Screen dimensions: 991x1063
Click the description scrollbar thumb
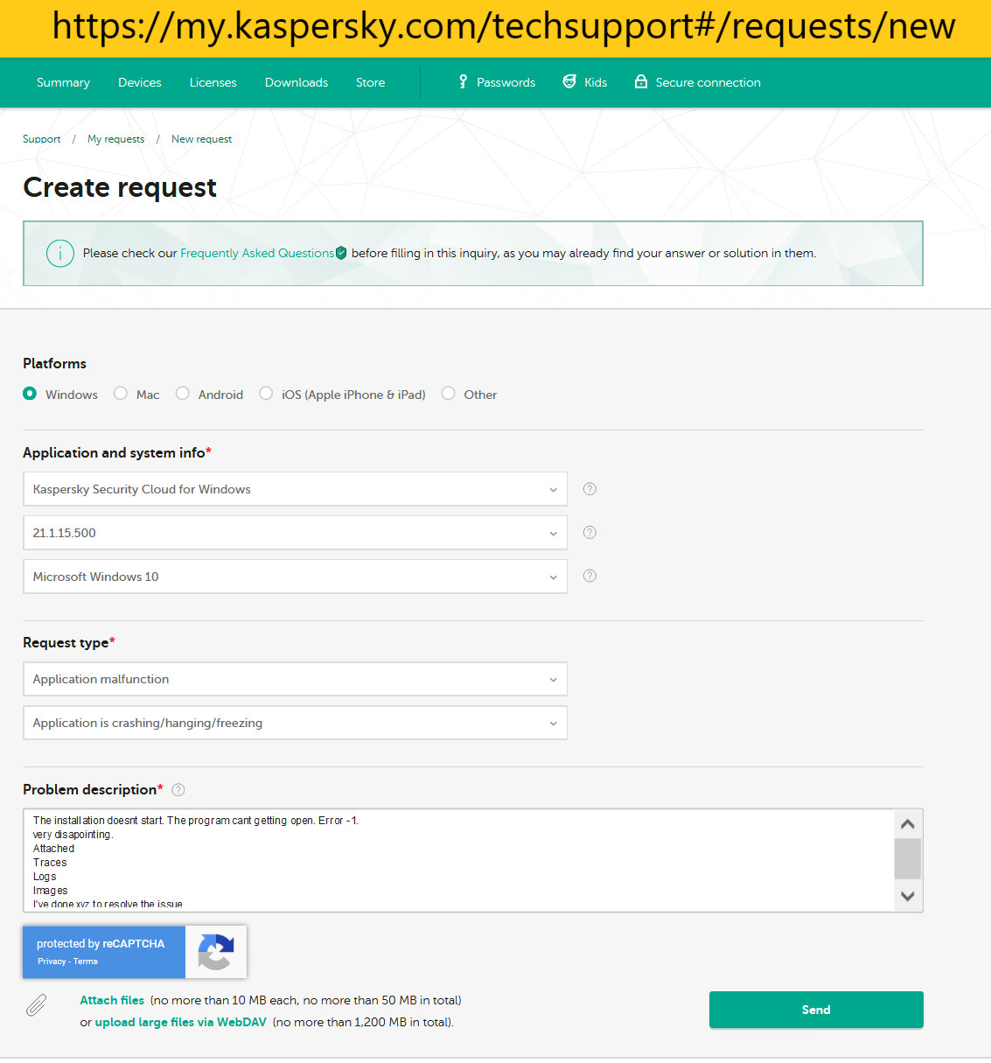pos(907,858)
